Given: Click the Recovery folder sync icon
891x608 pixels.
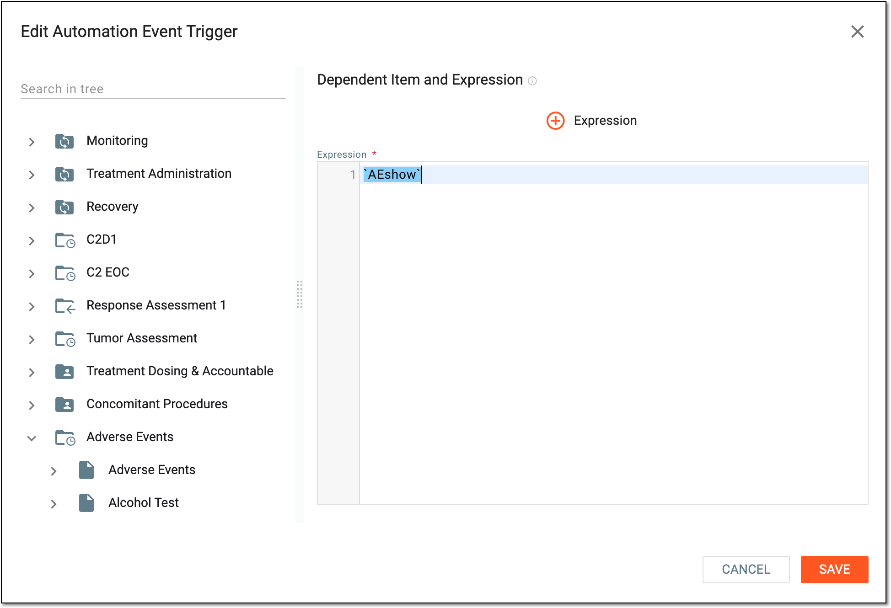Looking at the screenshot, I should [x=64, y=207].
